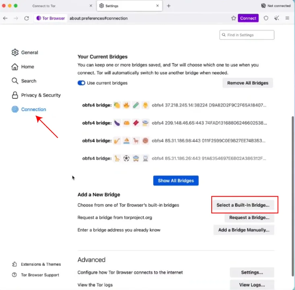The image size is (295, 290).
Task: Click the lemon emoji on first obfs4 bridge
Action: pos(117,105)
